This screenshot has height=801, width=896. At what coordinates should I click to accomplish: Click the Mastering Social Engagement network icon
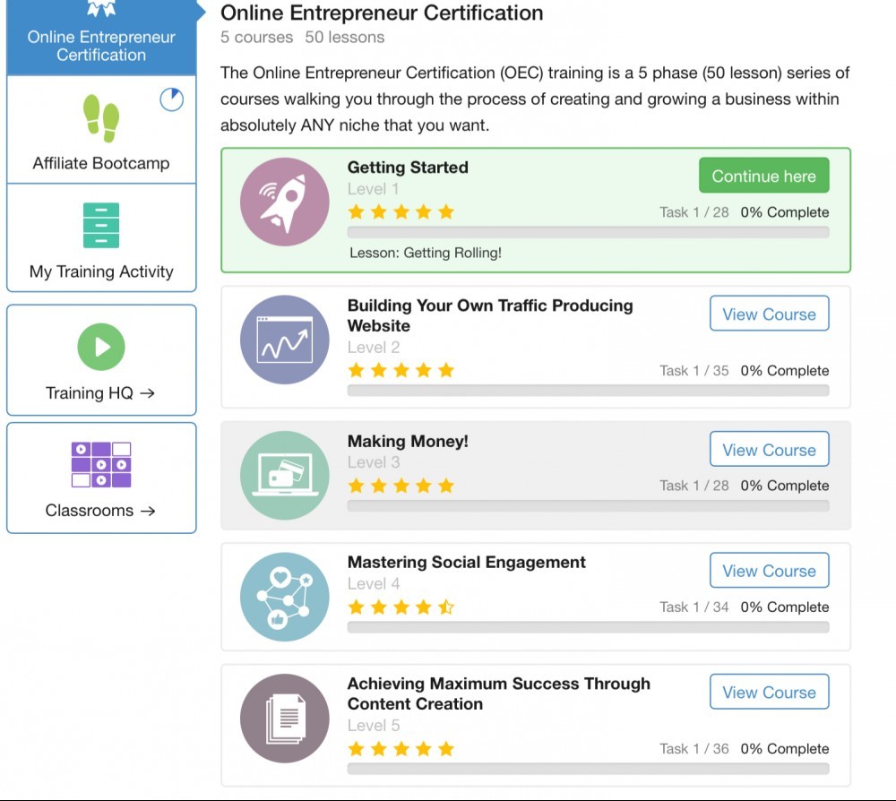285,597
